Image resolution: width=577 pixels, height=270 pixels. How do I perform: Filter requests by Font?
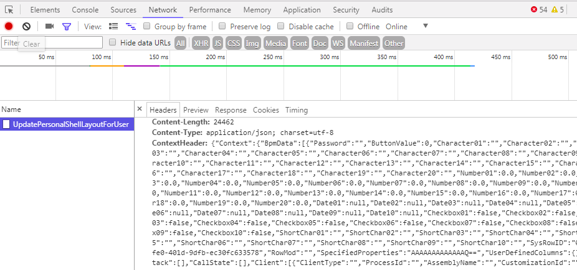tap(300, 44)
